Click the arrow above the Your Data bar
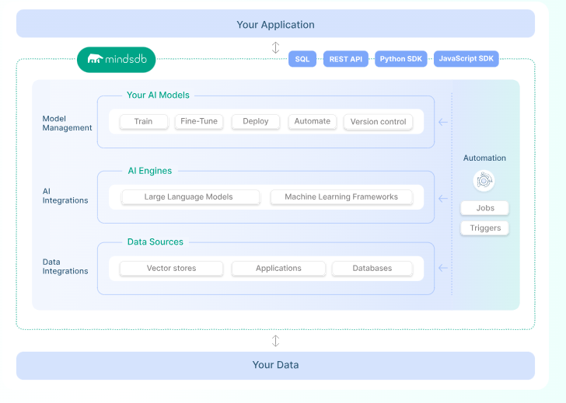The image size is (566, 403). click(x=275, y=341)
